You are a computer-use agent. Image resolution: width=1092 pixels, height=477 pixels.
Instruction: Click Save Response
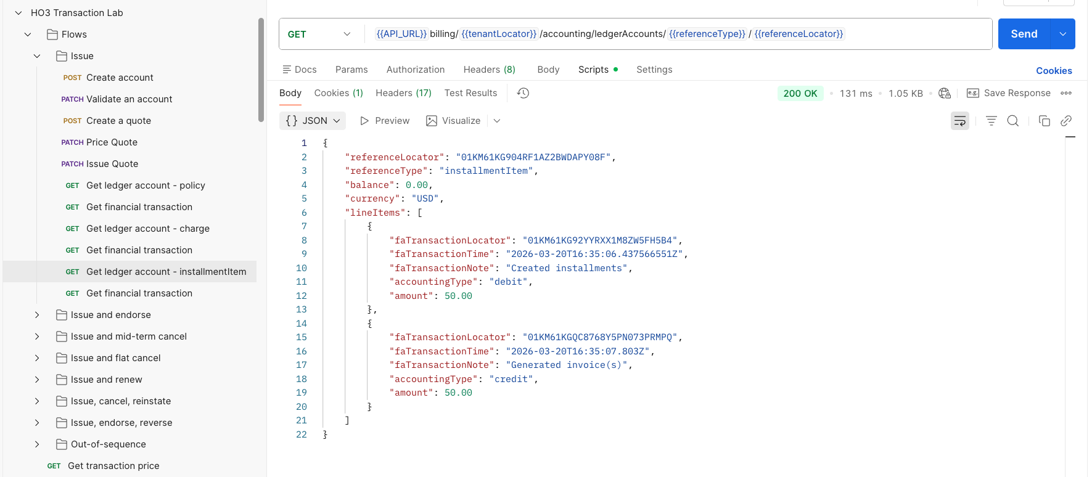pyautogui.click(x=1009, y=93)
